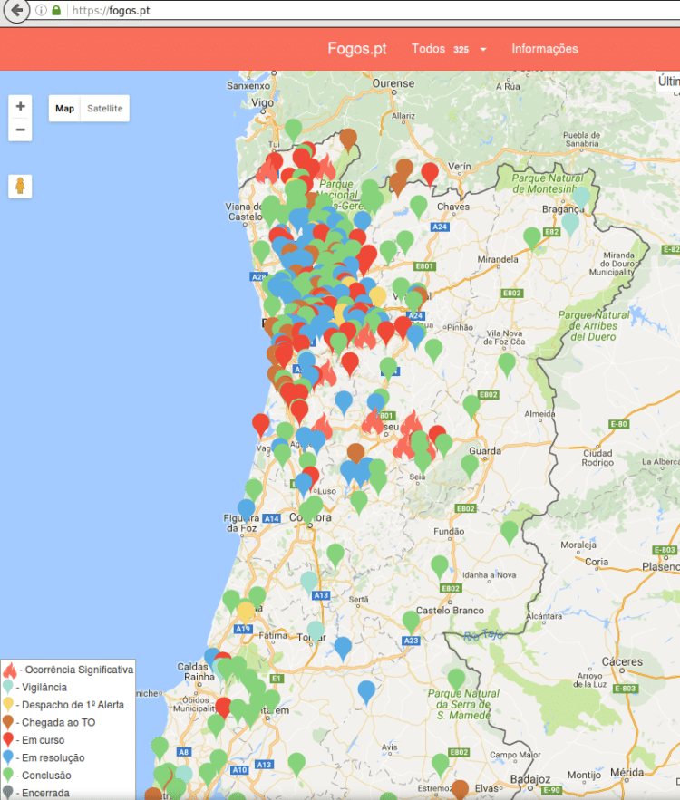Select the Street View pegman icon
The width and height of the screenshot is (680, 800).
21,186
